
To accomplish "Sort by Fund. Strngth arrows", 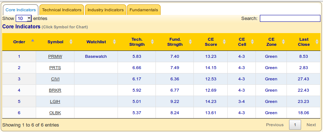I will [x=191, y=42].
